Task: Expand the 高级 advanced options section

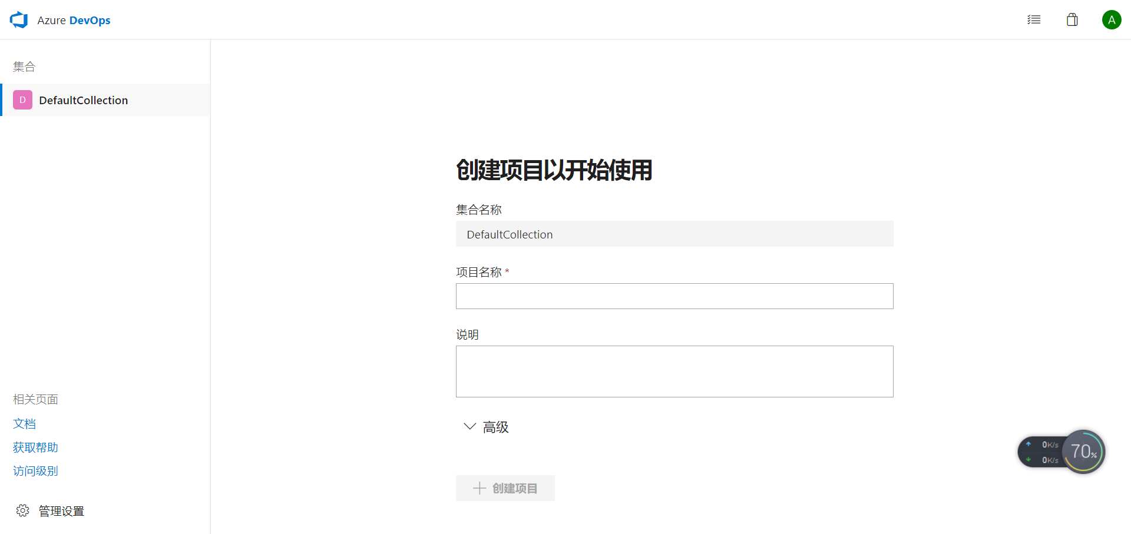Action: 495,427
